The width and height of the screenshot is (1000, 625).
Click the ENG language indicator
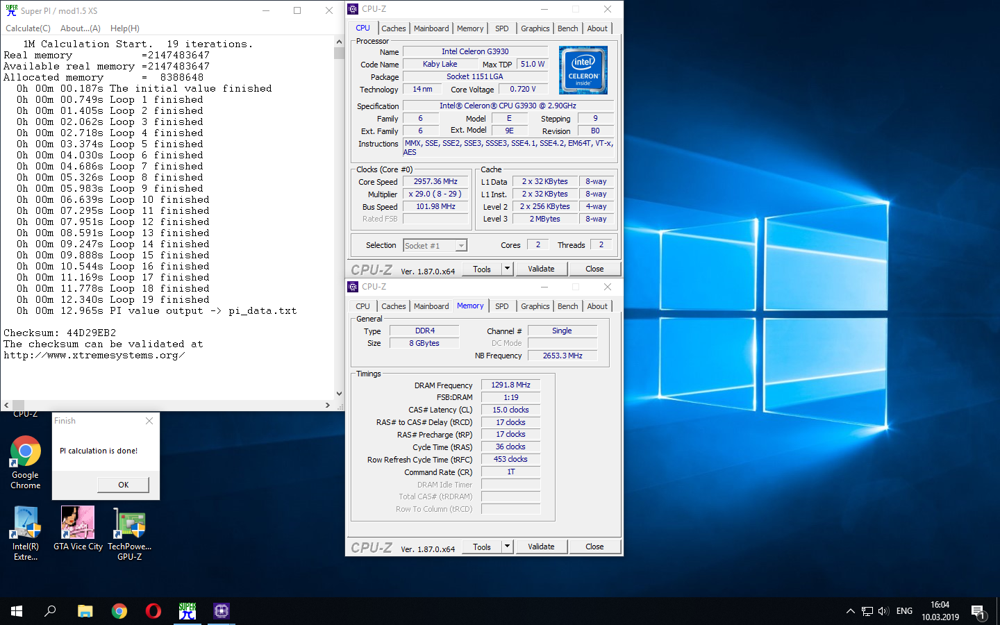(x=904, y=611)
